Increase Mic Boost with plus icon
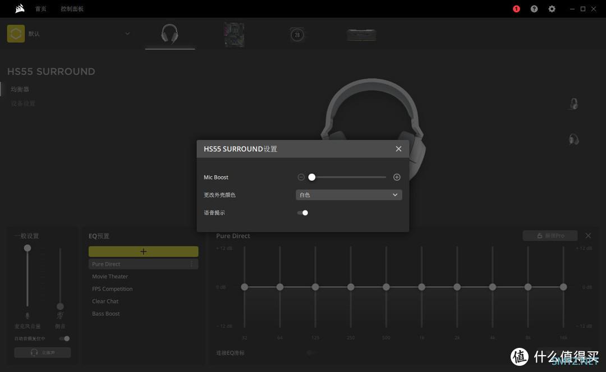 coord(397,177)
